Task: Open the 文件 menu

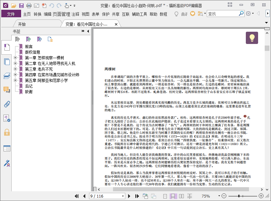Action: tap(11, 14)
